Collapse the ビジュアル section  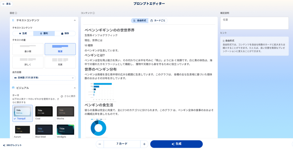(x=75, y=88)
